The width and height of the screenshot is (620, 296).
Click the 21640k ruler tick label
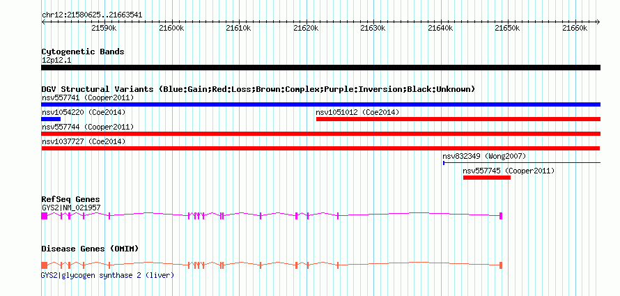click(440, 29)
